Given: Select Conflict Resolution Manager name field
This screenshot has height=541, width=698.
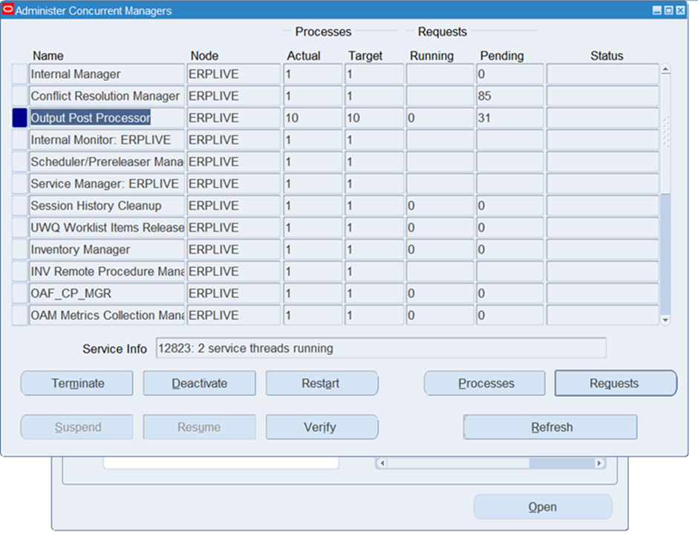Looking at the screenshot, I should 106,96.
